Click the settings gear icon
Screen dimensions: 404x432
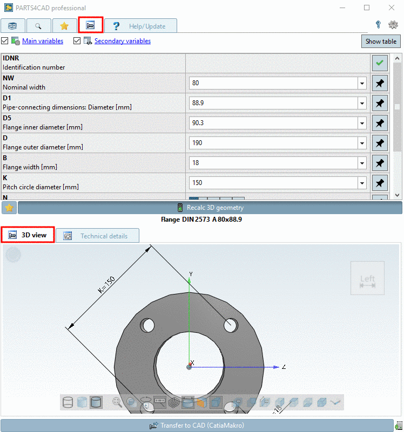pos(393,25)
